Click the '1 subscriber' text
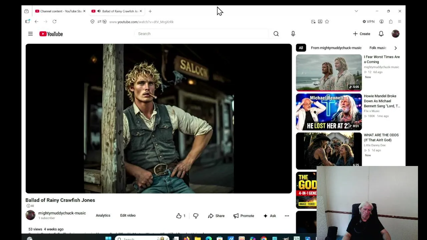 coord(47,218)
